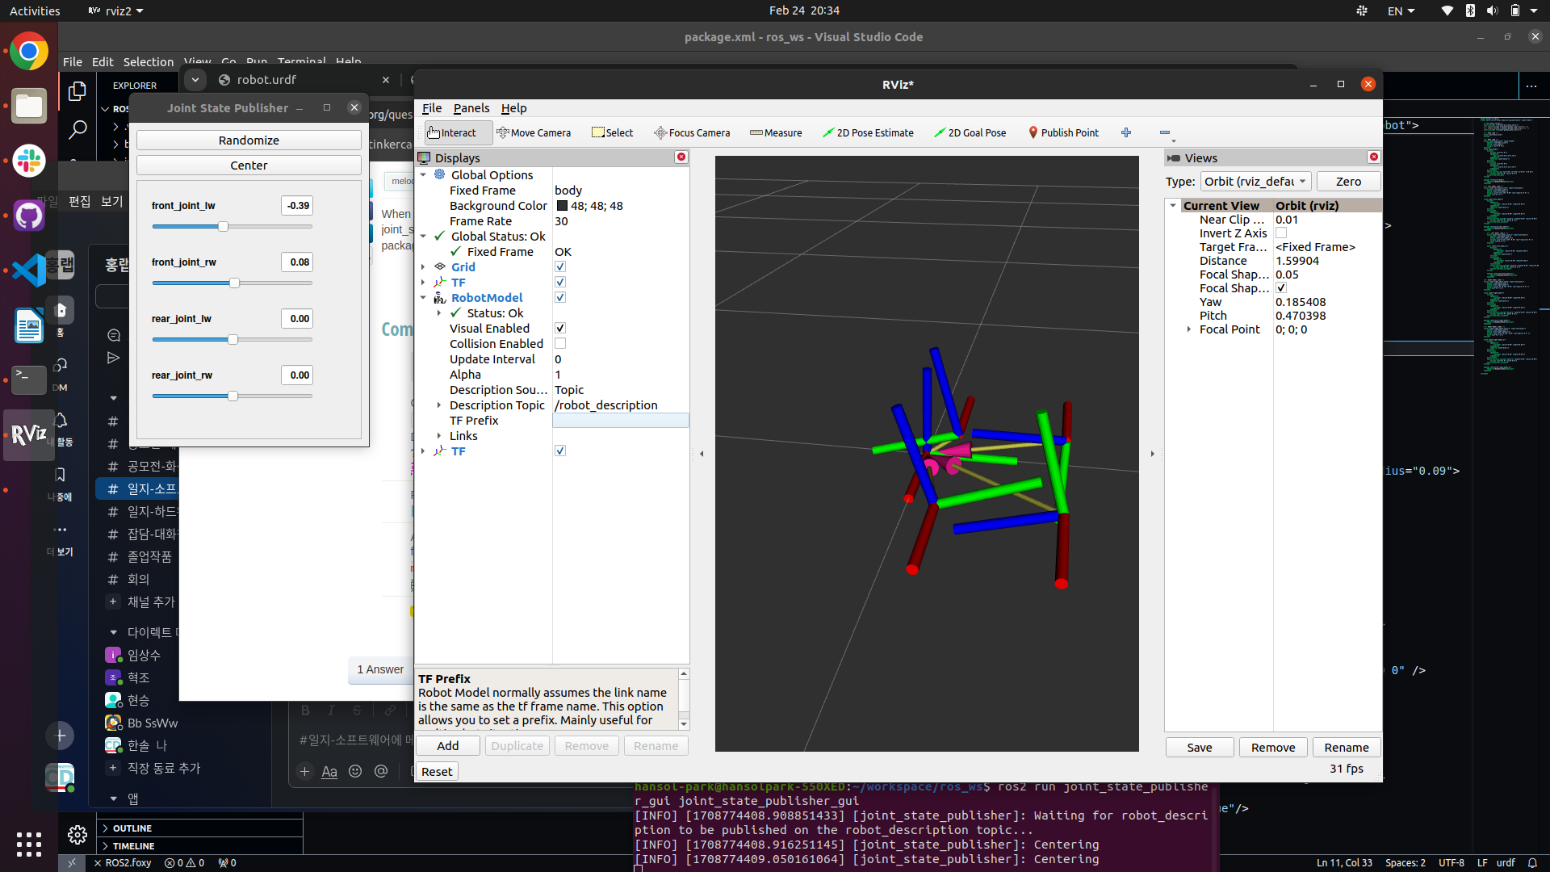Select the Move Camera tool
This screenshot has height=872, width=1550.
click(534, 132)
